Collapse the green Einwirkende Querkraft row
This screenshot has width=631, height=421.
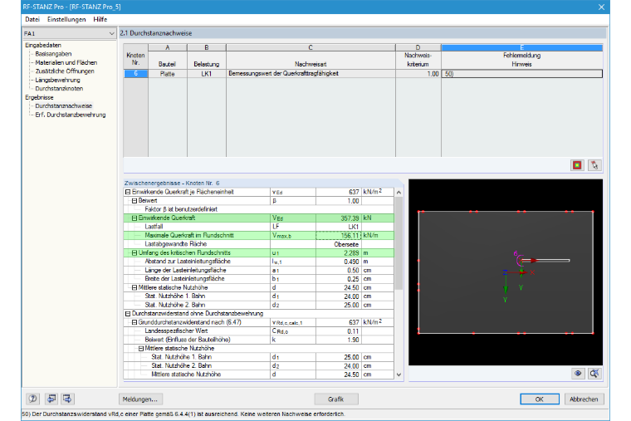[x=135, y=218]
